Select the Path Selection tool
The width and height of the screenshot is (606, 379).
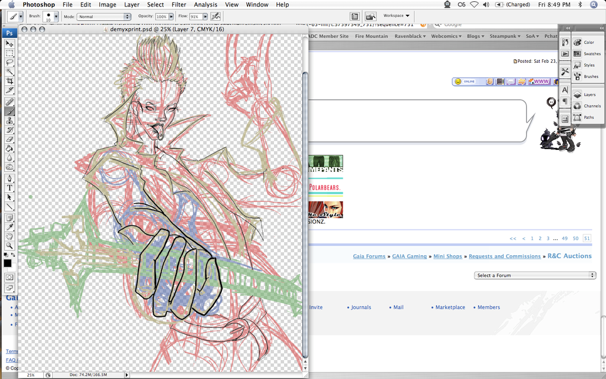tap(9, 197)
